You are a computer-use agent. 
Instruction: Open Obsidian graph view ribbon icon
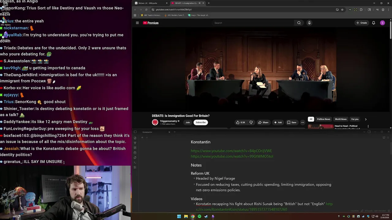pyautogui.click(x=135, y=143)
